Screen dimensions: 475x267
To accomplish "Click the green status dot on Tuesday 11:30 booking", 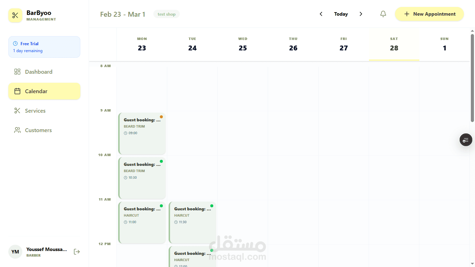I will click(212, 206).
